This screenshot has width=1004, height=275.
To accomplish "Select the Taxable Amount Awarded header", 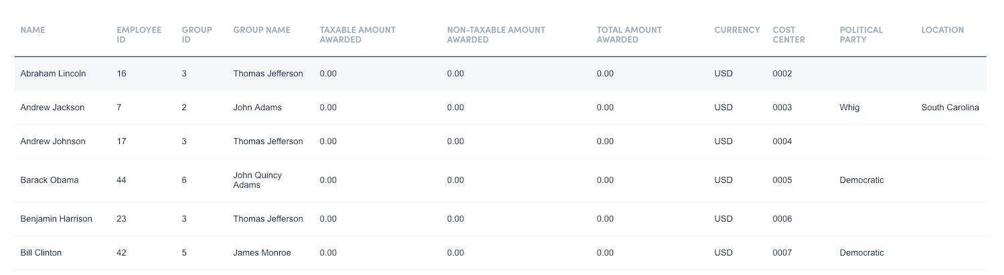I will pyautogui.click(x=357, y=35).
